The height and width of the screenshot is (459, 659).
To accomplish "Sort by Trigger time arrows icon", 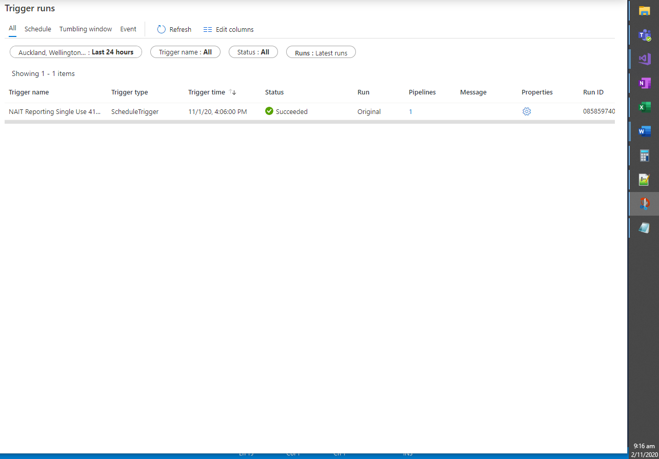I will [x=233, y=92].
